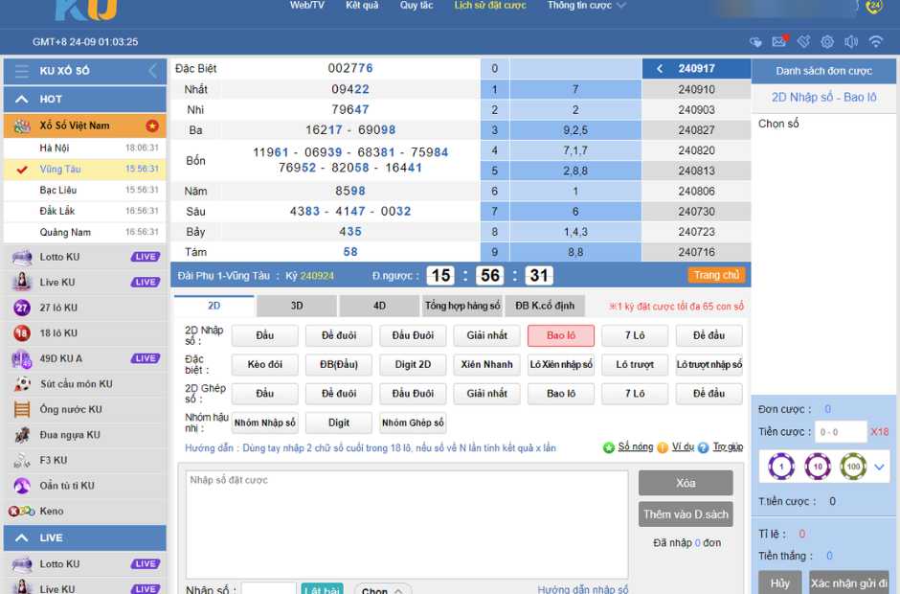Click the purple 27 lô KU ball icon

22,308
